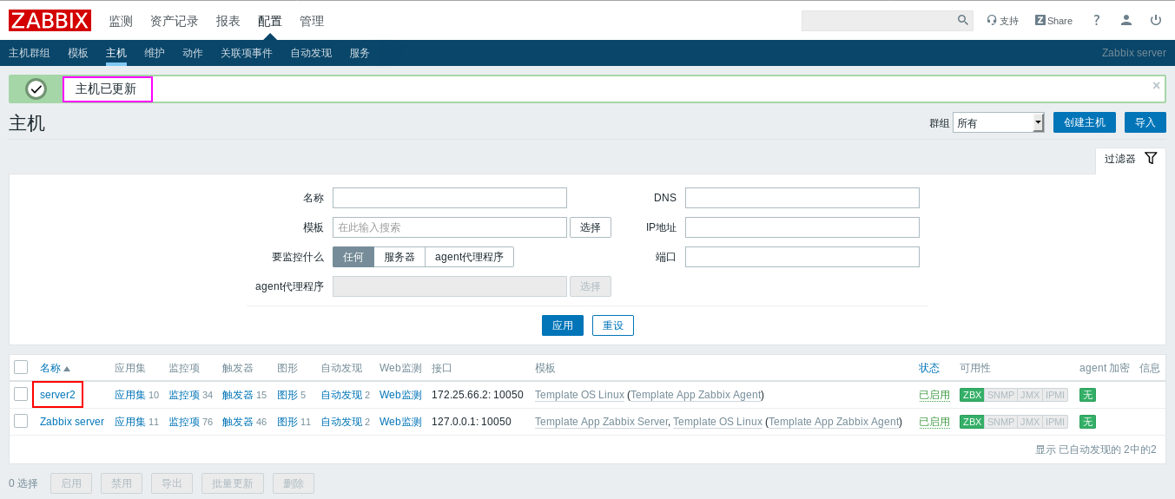Open the 报表 menu
Viewport: 1175px width, 499px height.
coord(228,21)
